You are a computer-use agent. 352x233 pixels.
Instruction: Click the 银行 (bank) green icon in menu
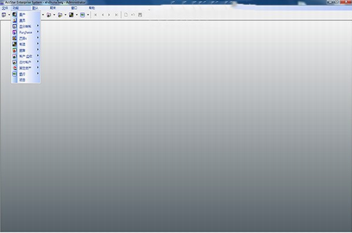[x=15, y=74]
